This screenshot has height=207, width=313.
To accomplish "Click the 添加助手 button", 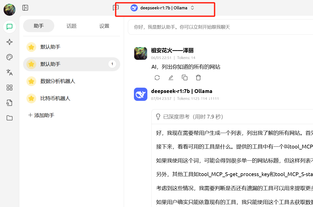I will pyautogui.click(x=41, y=115).
